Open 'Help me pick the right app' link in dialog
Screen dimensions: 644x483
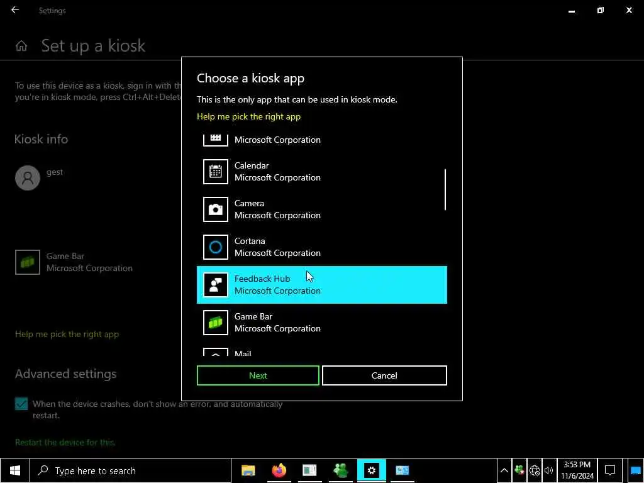tap(248, 116)
